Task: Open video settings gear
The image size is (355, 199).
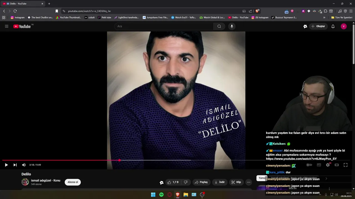Action: (328, 165)
